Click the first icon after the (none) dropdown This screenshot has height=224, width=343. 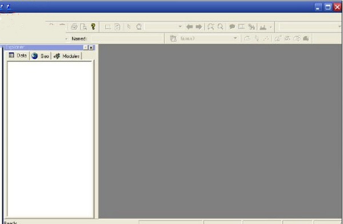247,38
